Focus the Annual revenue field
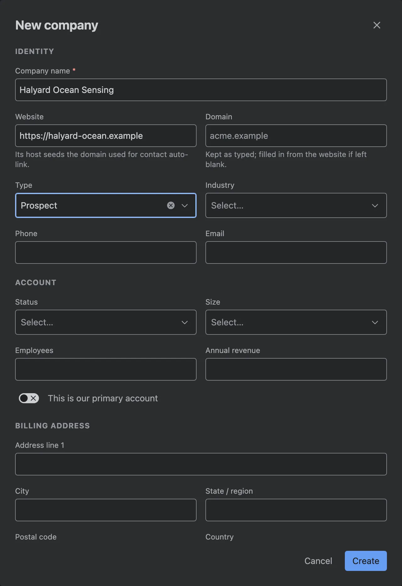The image size is (402, 586). pyautogui.click(x=296, y=369)
